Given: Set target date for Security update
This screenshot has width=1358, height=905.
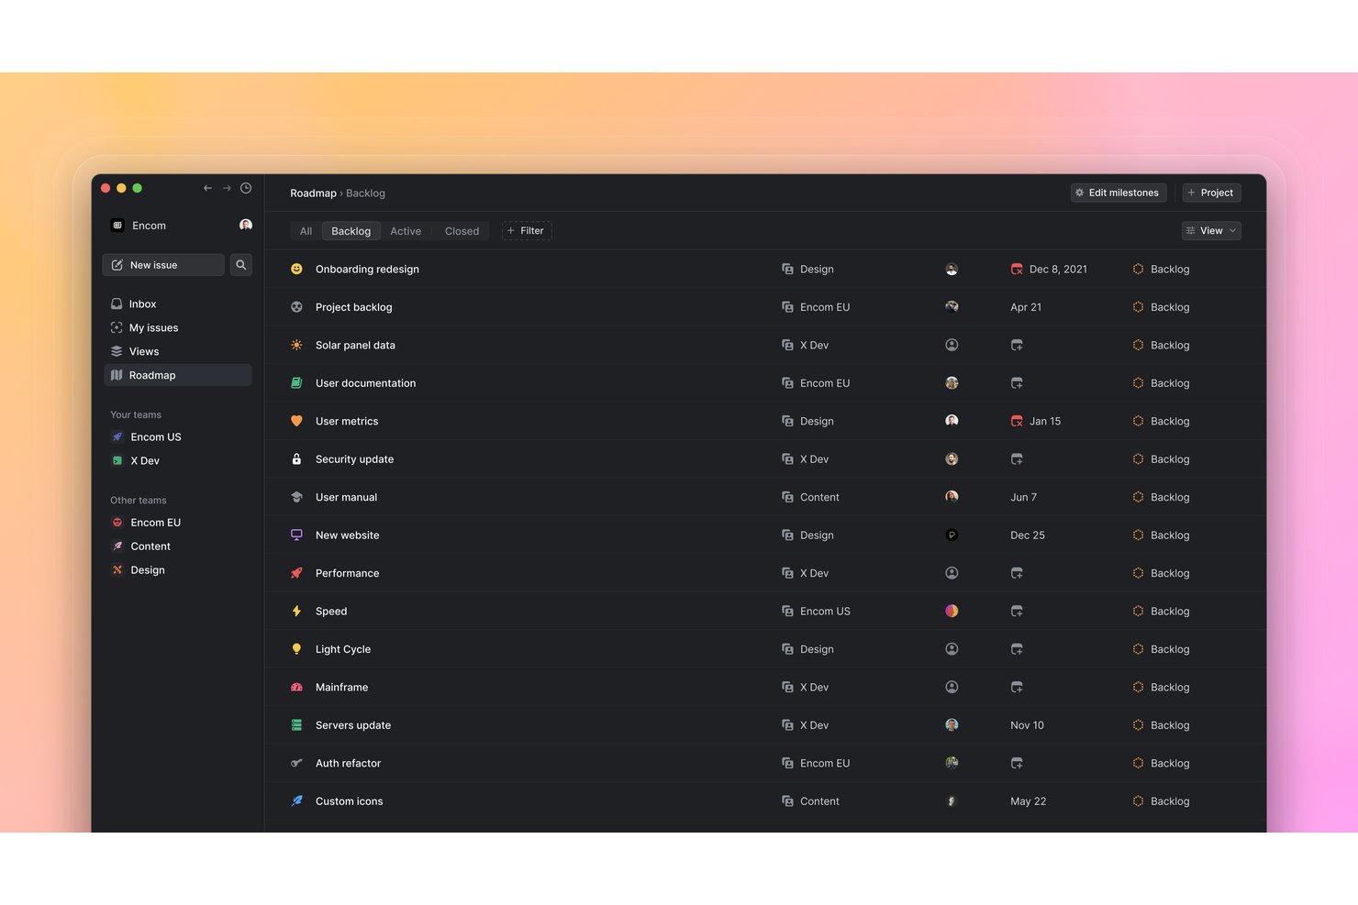Looking at the screenshot, I should point(1017,459).
